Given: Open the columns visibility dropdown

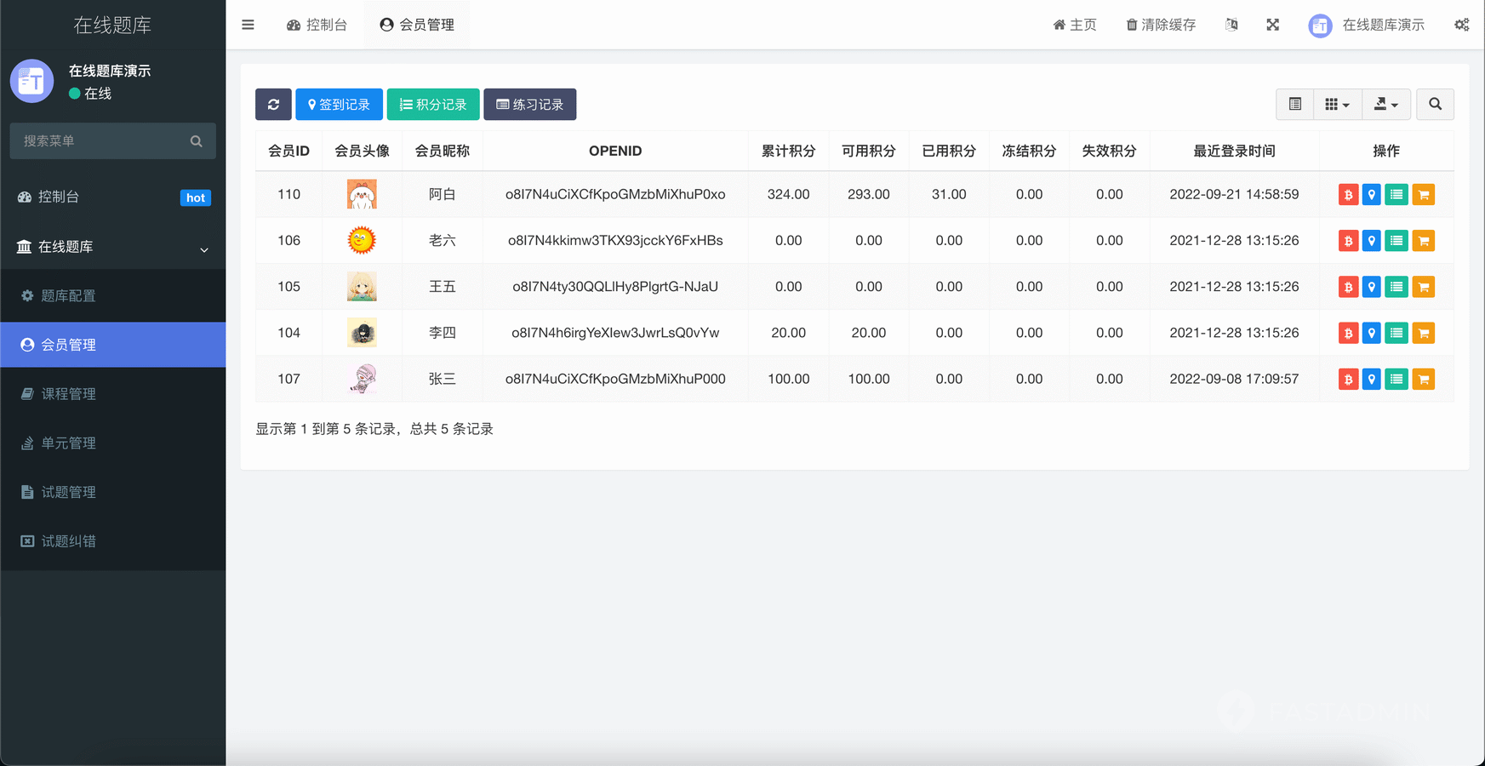Looking at the screenshot, I should click(1337, 104).
